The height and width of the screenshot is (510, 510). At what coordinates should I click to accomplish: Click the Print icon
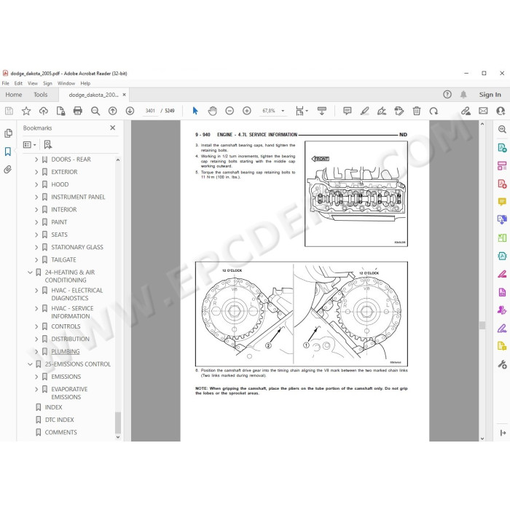(78, 111)
